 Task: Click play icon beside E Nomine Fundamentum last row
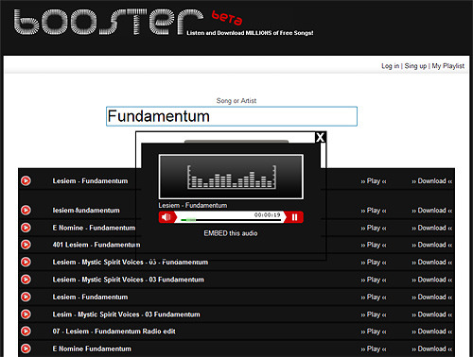26,348
